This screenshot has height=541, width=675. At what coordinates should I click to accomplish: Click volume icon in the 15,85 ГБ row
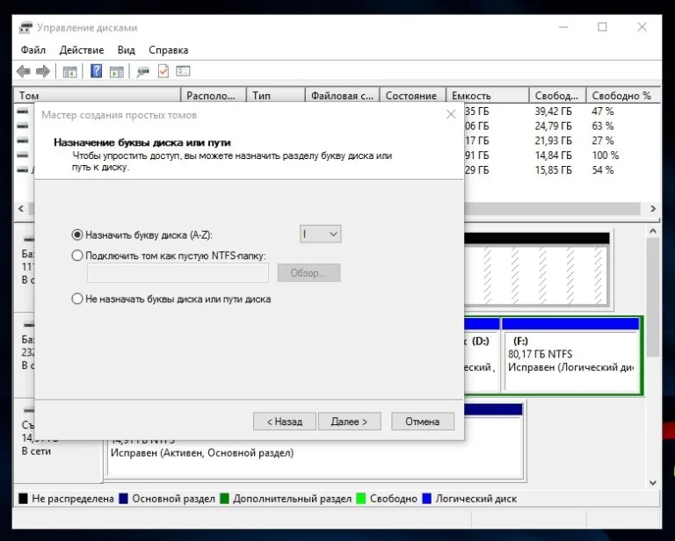[x=23, y=170]
